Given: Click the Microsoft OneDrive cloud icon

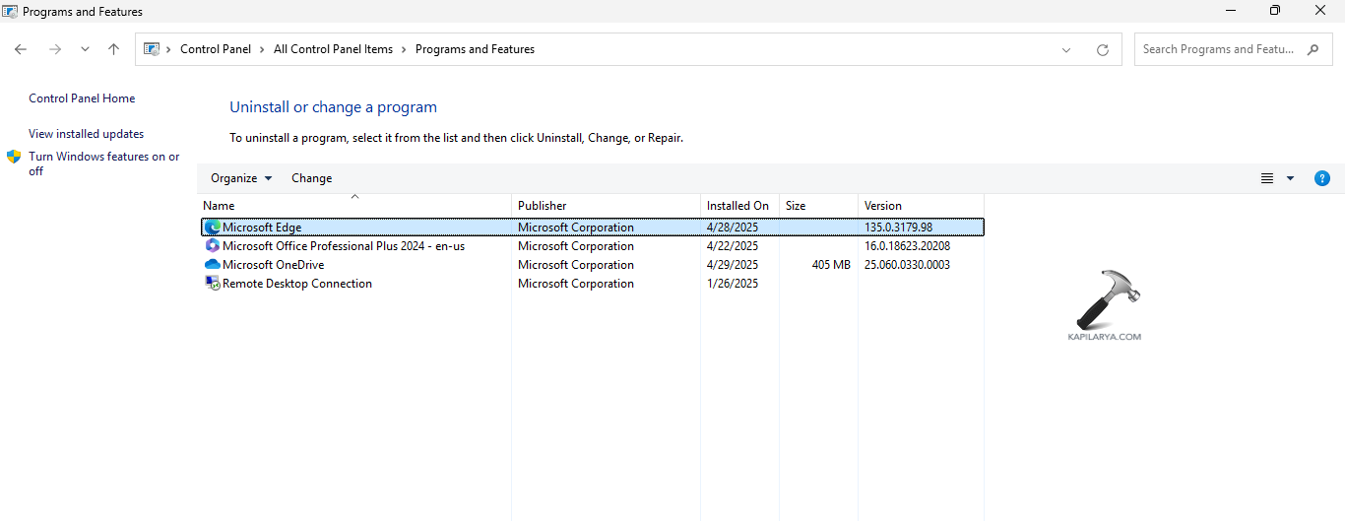Looking at the screenshot, I should coord(212,265).
